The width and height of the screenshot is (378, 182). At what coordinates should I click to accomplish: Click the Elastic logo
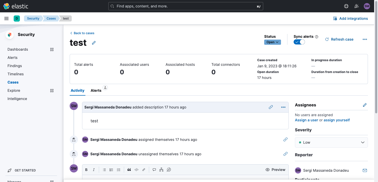click(16, 6)
